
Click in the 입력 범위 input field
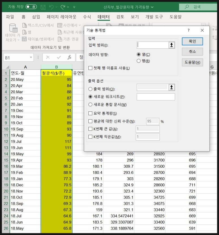click(x=153, y=45)
